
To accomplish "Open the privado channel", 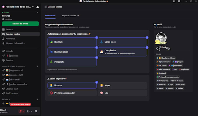I will pyautogui.click(x=20, y=51).
